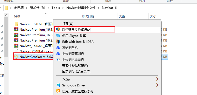Open chevron dropdown after 此电脑 in path

click(x=27, y=8)
